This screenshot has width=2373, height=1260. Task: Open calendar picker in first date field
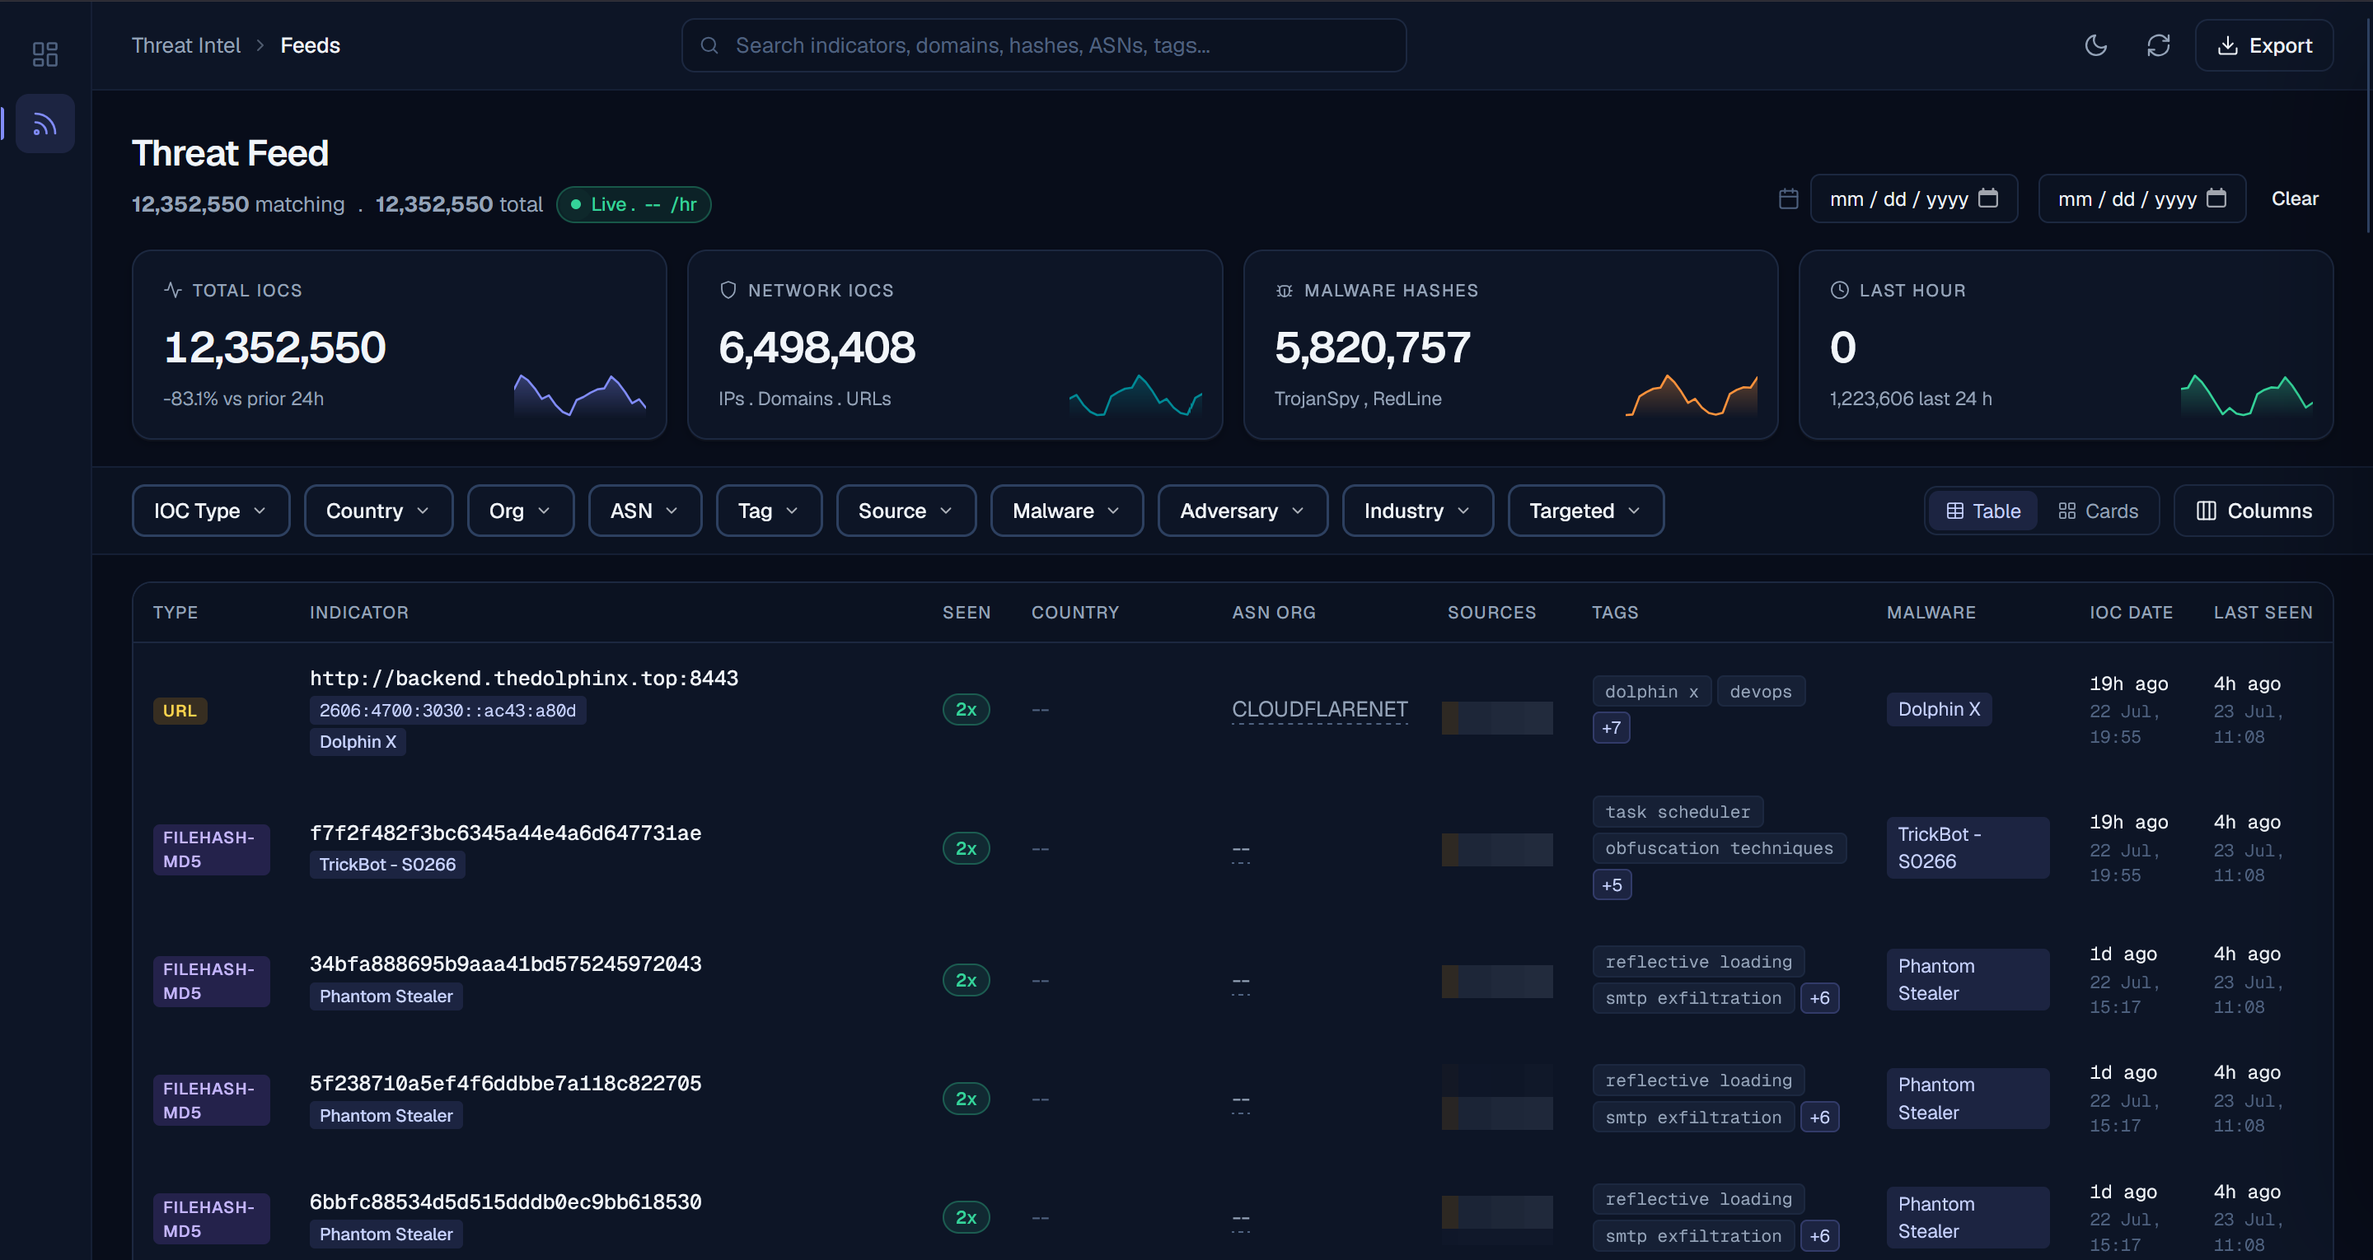tap(1989, 198)
